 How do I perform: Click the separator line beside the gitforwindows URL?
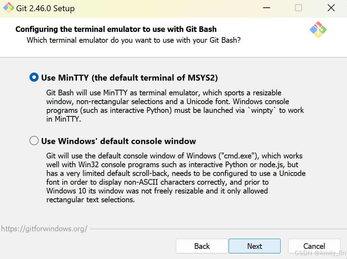pos(218,229)
